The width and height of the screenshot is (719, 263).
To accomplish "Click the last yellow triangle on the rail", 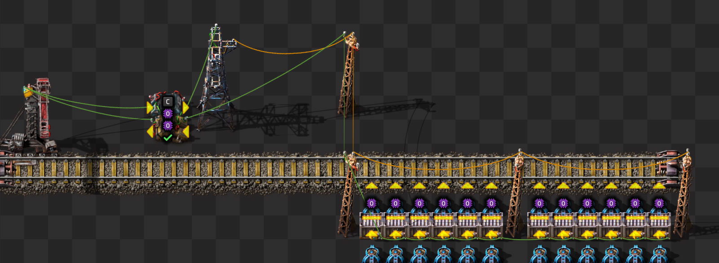I will coord(659,185).
